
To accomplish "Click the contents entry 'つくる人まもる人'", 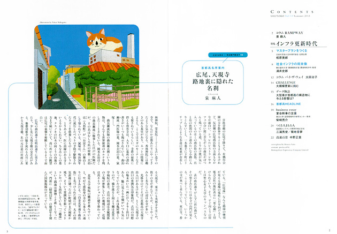I will [286, 125].
